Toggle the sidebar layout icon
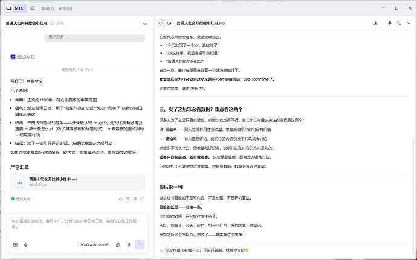 tap(33, 8)
